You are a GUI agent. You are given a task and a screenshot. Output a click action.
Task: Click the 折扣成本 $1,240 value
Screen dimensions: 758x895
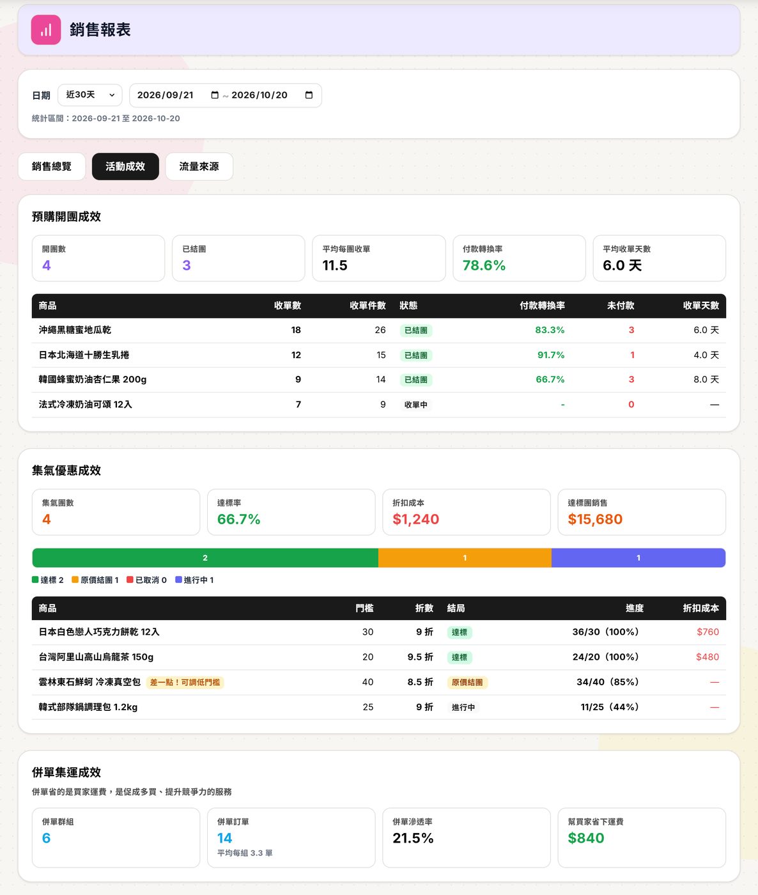click(x=415, y=519)
